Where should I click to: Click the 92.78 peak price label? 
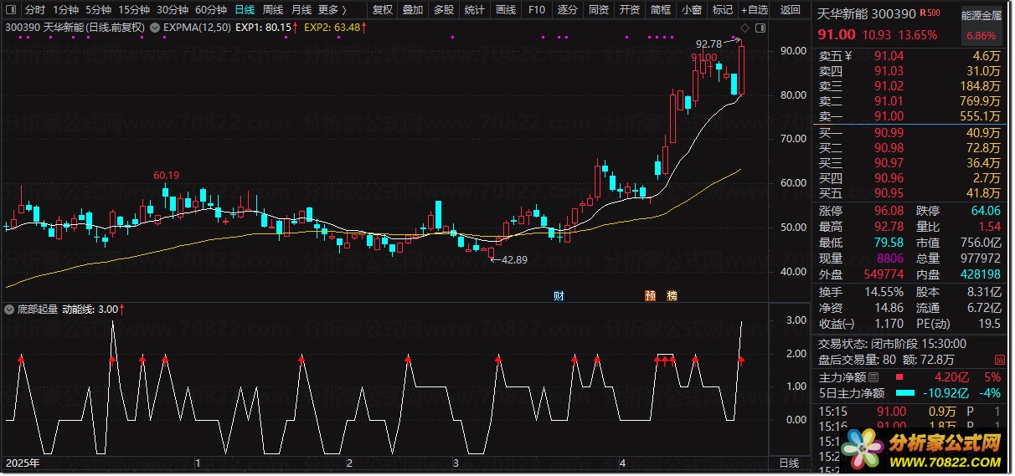(x=708, y=44)
